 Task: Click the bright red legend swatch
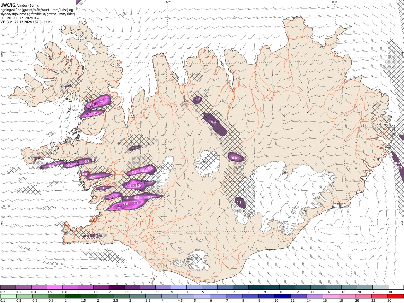coord(395,296)
